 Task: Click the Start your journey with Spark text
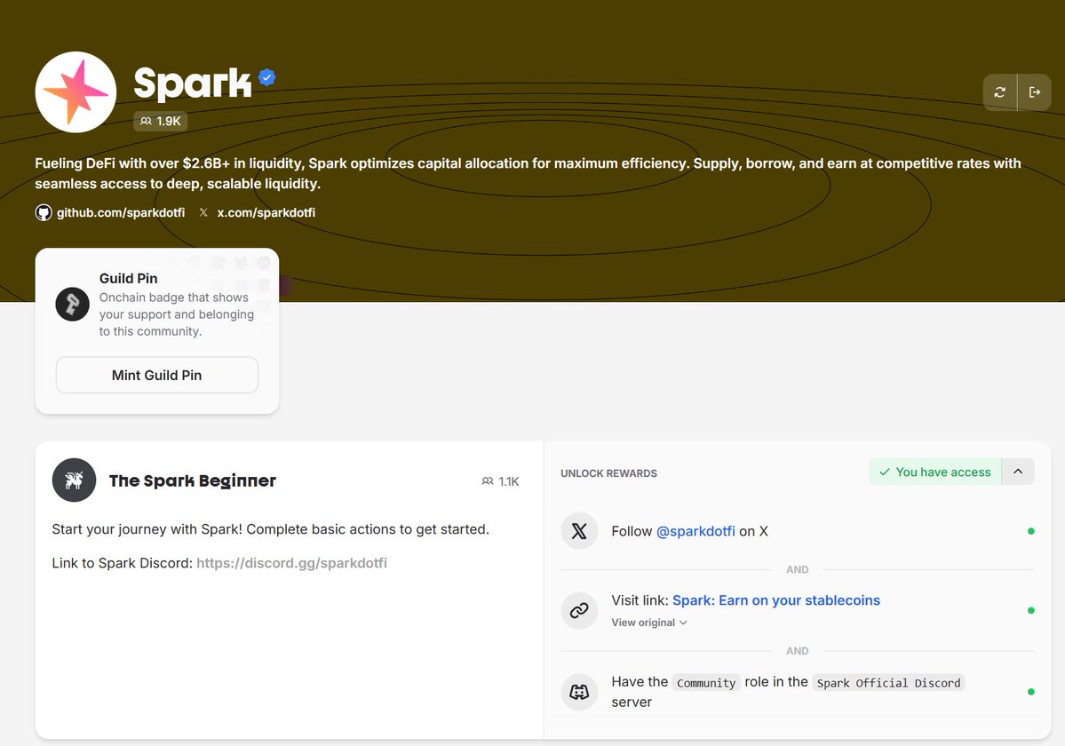point(270,528)
